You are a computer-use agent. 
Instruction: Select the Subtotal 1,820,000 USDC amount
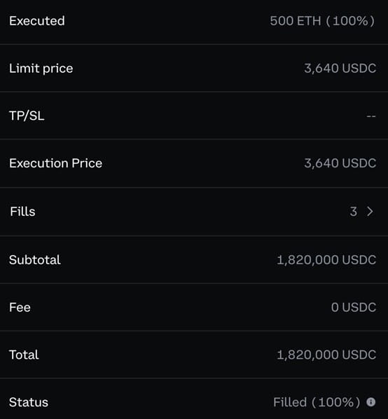tap(326, 260)
